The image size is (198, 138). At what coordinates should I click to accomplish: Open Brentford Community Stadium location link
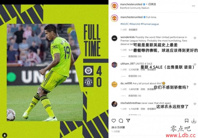pos(135,8)
